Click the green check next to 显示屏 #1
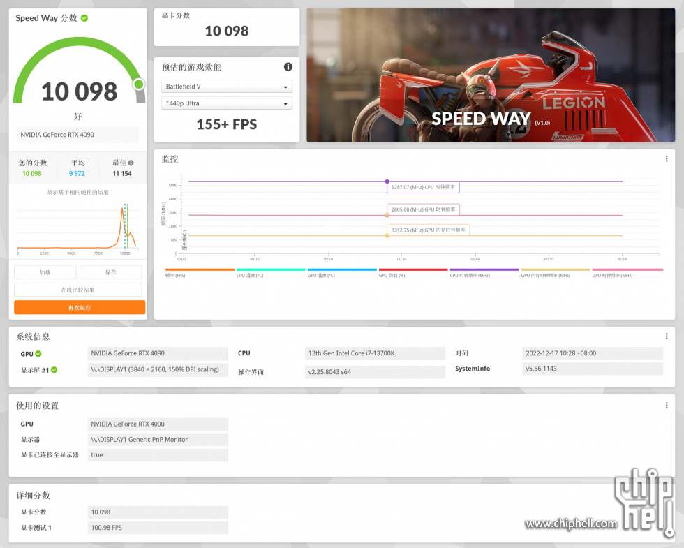The height and width of the screenshot is (548, 684). point(54,370)
